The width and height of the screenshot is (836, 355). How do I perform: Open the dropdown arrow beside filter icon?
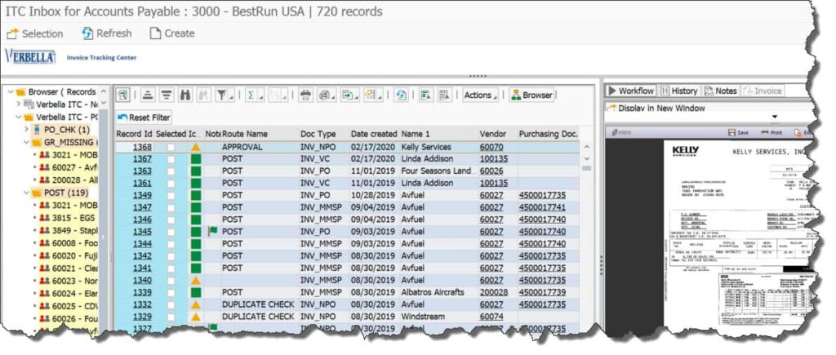(x=232, y=96)
